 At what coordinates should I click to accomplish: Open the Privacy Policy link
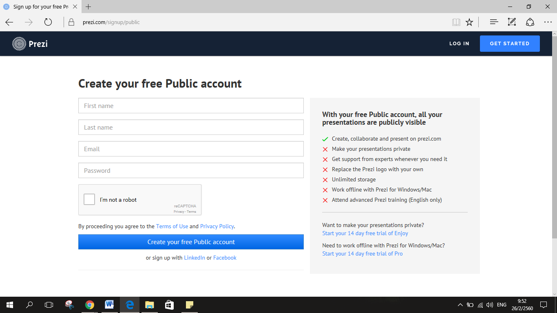coord(217,226)
